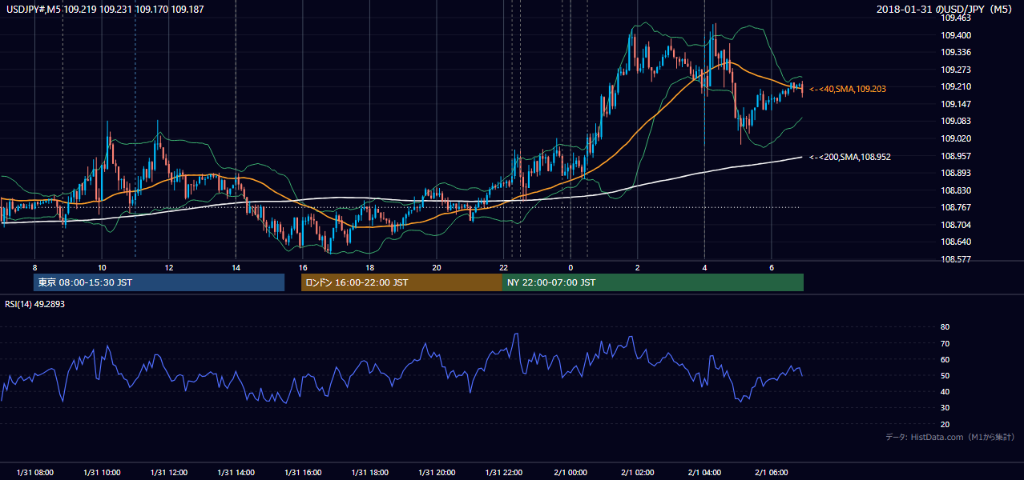Click price axis label 109.273

(957, 70)
